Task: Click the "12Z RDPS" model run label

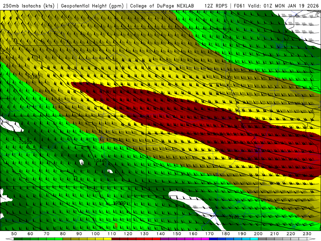Action: point(216,6)
